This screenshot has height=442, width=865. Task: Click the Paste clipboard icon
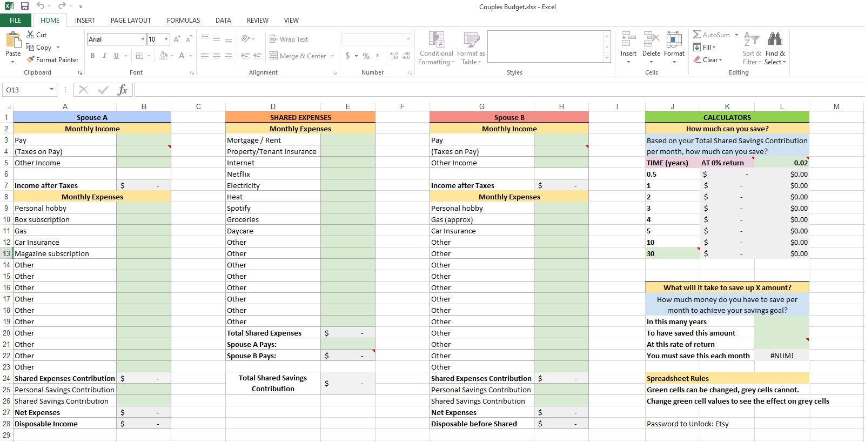pyautogui.click(x=13, y=40)
